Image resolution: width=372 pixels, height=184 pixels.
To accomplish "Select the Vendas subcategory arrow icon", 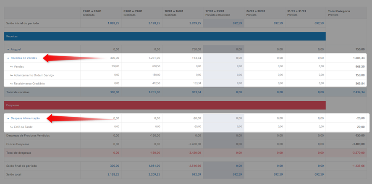I will [12, 67].
